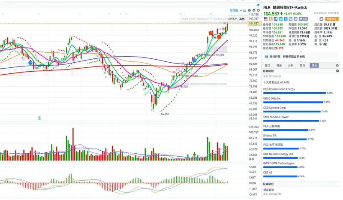Image resolution: width=343 pixels, height=200 pixels.
Task: Click the 52周最低 64.260 value
Action: (280, 40)
